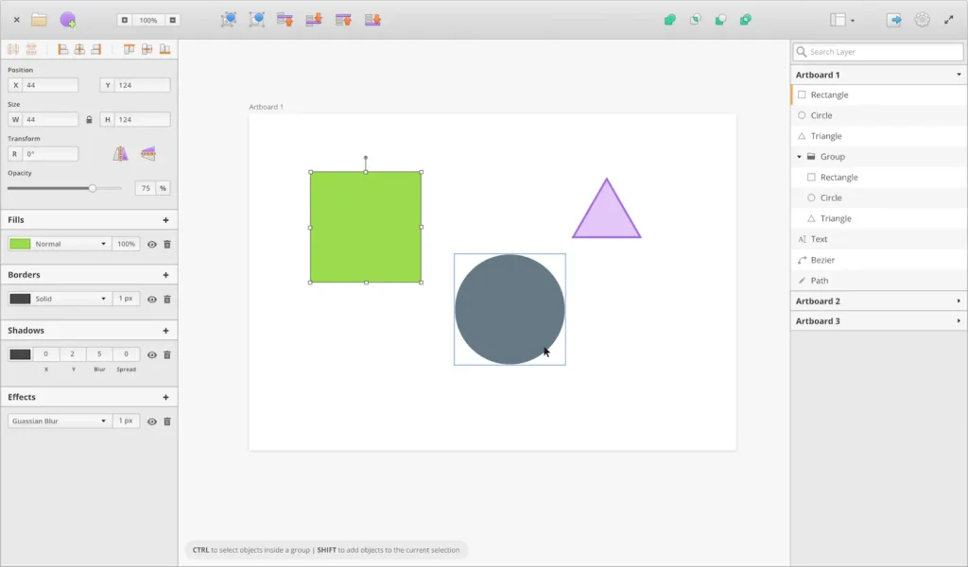Select the Bezier layer in list
The height and width of the screenshot is (567, 968).
[822, 260]
